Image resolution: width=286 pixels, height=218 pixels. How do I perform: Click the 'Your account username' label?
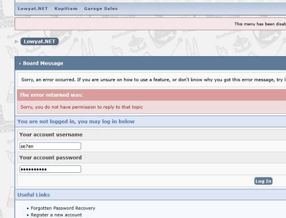[51, 134]
